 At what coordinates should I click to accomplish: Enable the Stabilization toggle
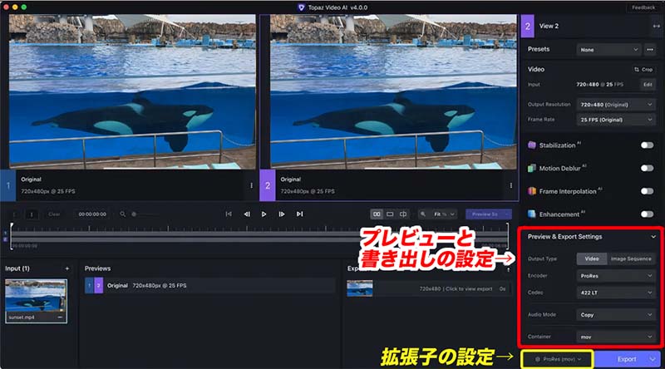click(x=648, y=145)
